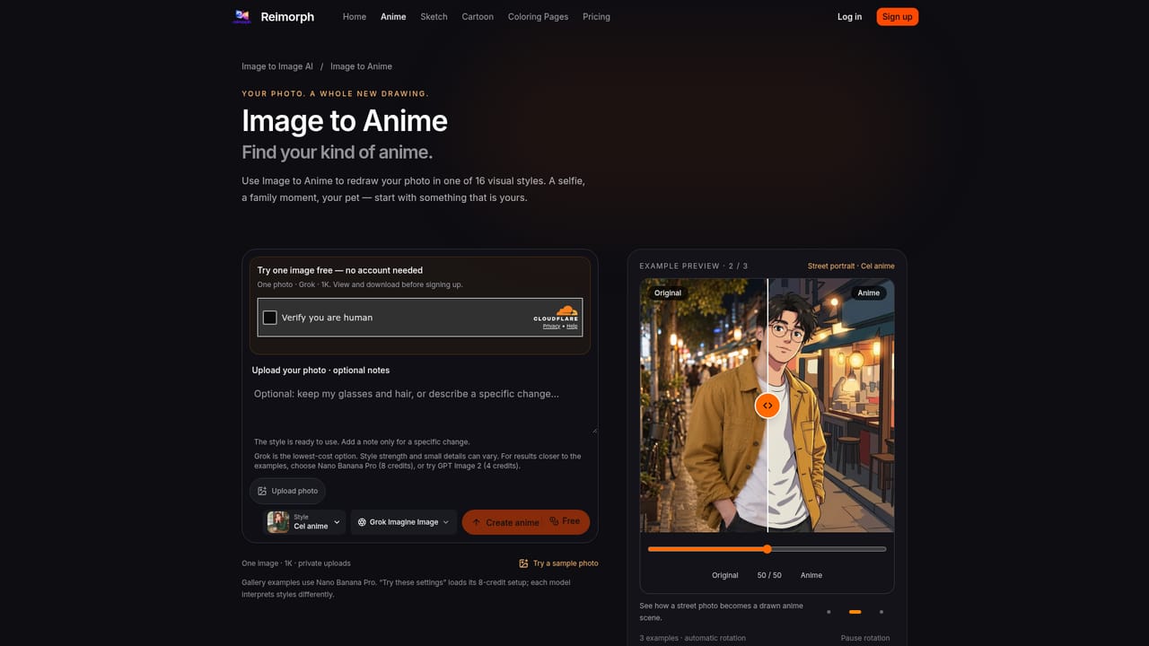This screenshot has width=1149, height=646.
Task: Click the Cloudflare logo in verification box
Action: (x=556, y=313)
